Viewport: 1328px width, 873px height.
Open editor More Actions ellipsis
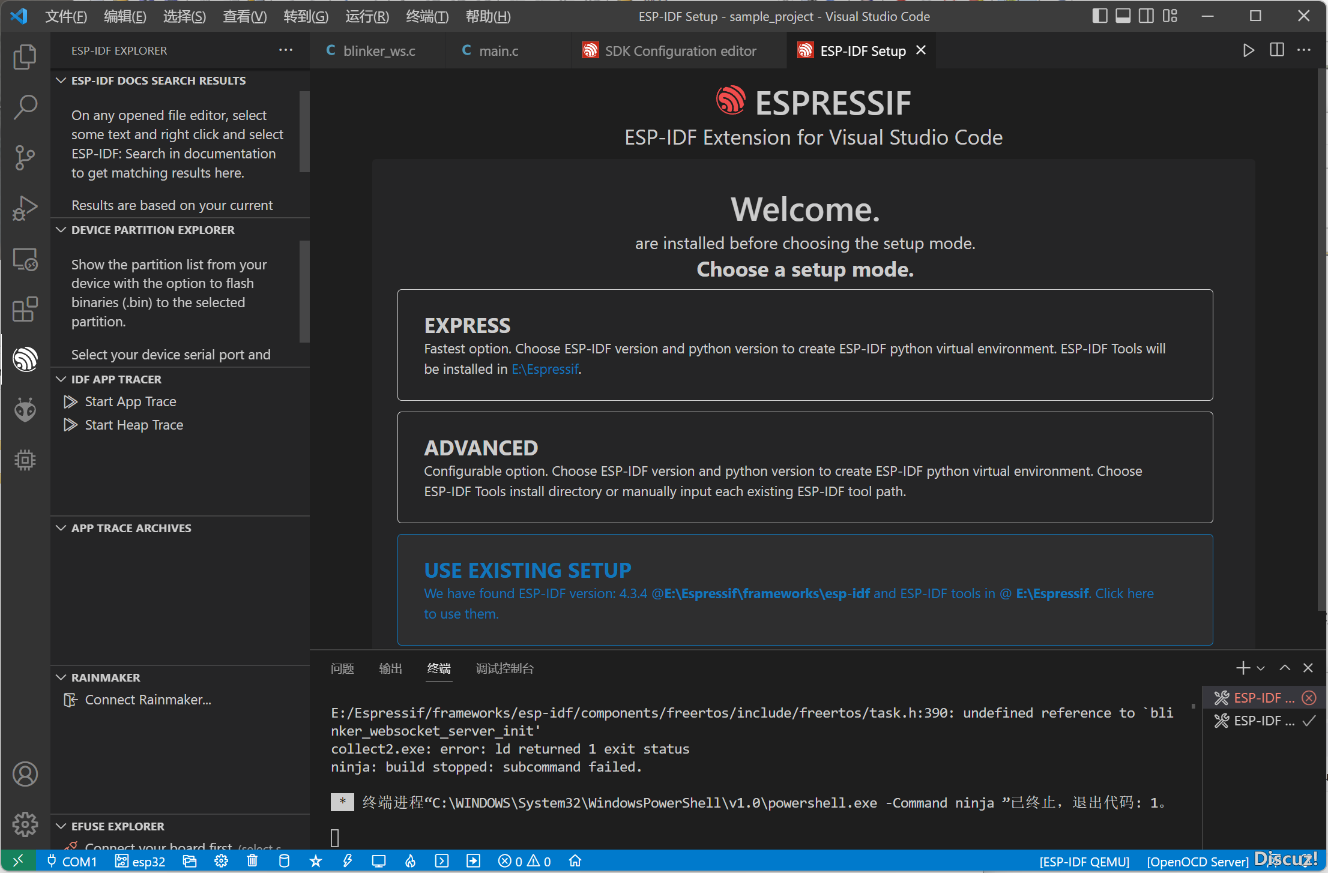(x=1304, y=50)
